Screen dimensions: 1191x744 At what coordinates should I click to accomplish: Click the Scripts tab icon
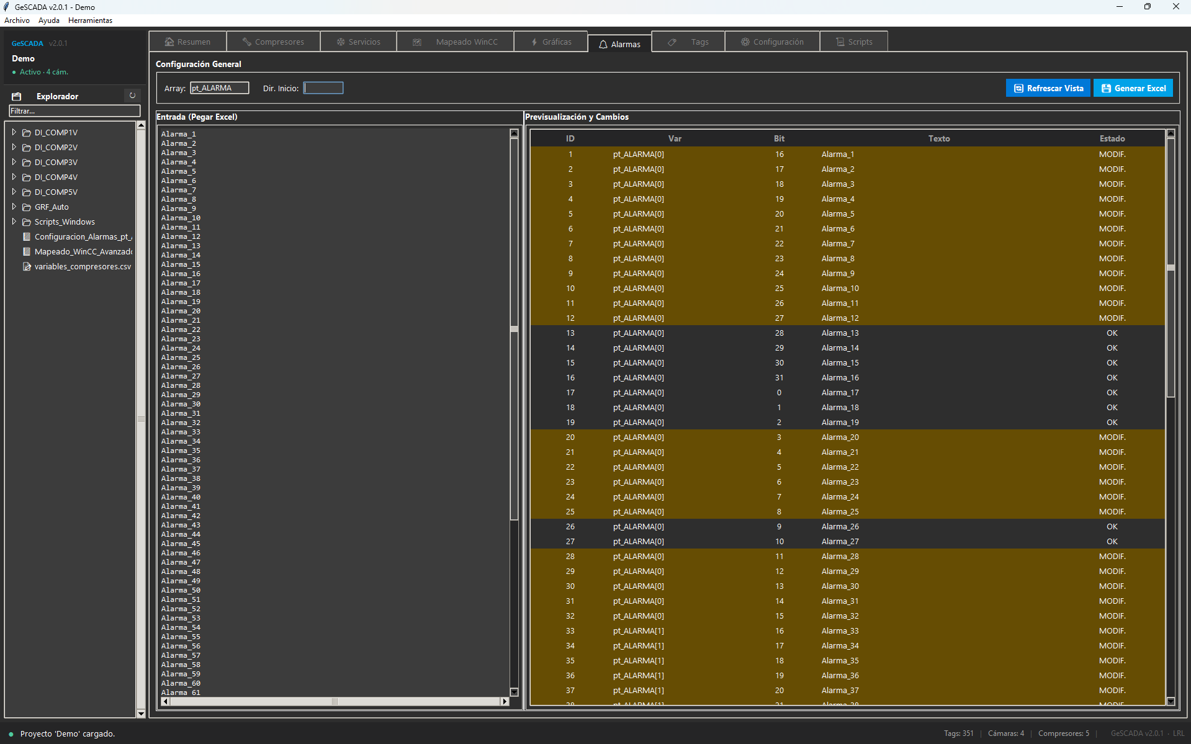[840, 42]
